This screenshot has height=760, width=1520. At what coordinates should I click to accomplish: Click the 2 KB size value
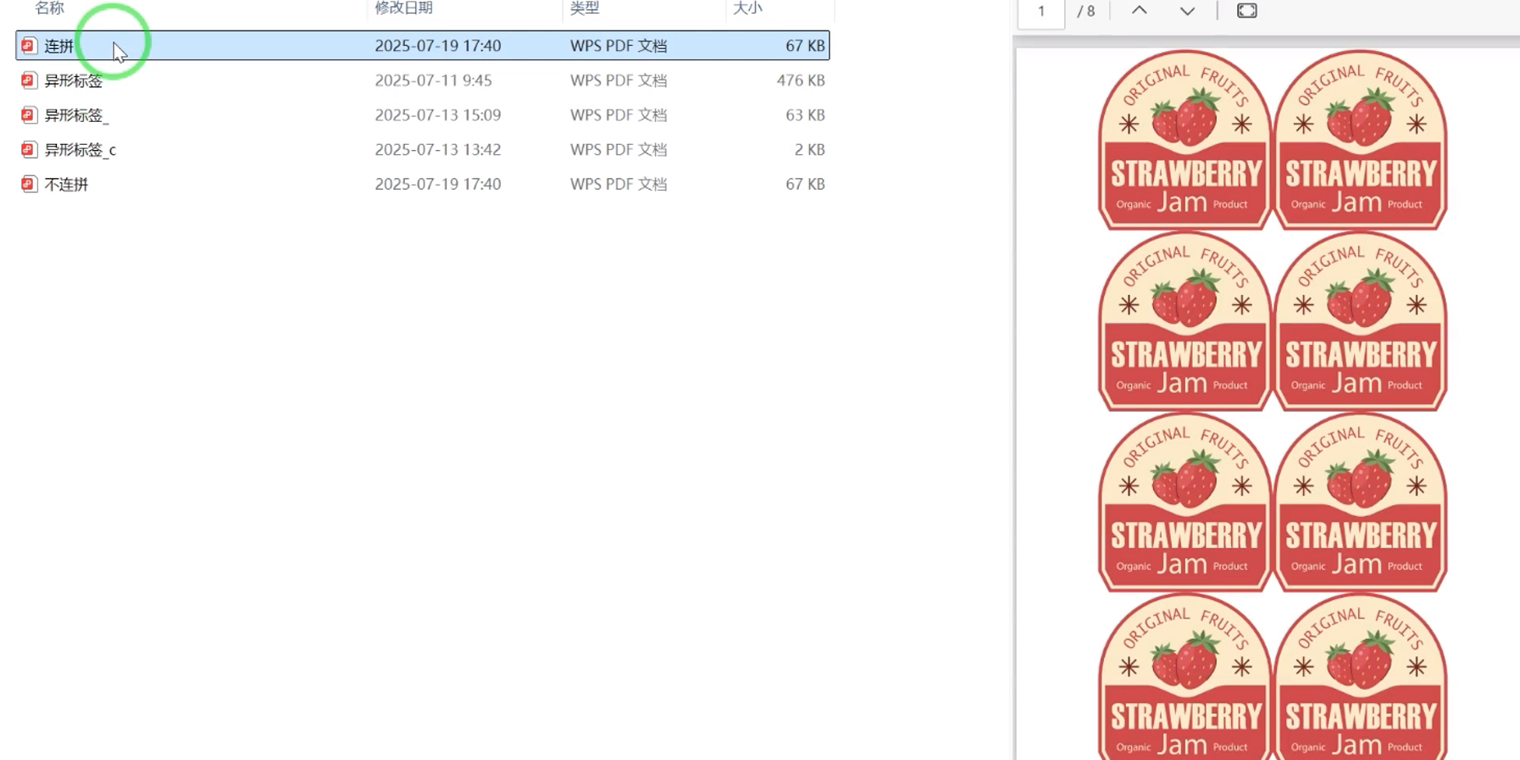[x=810, y=150]
